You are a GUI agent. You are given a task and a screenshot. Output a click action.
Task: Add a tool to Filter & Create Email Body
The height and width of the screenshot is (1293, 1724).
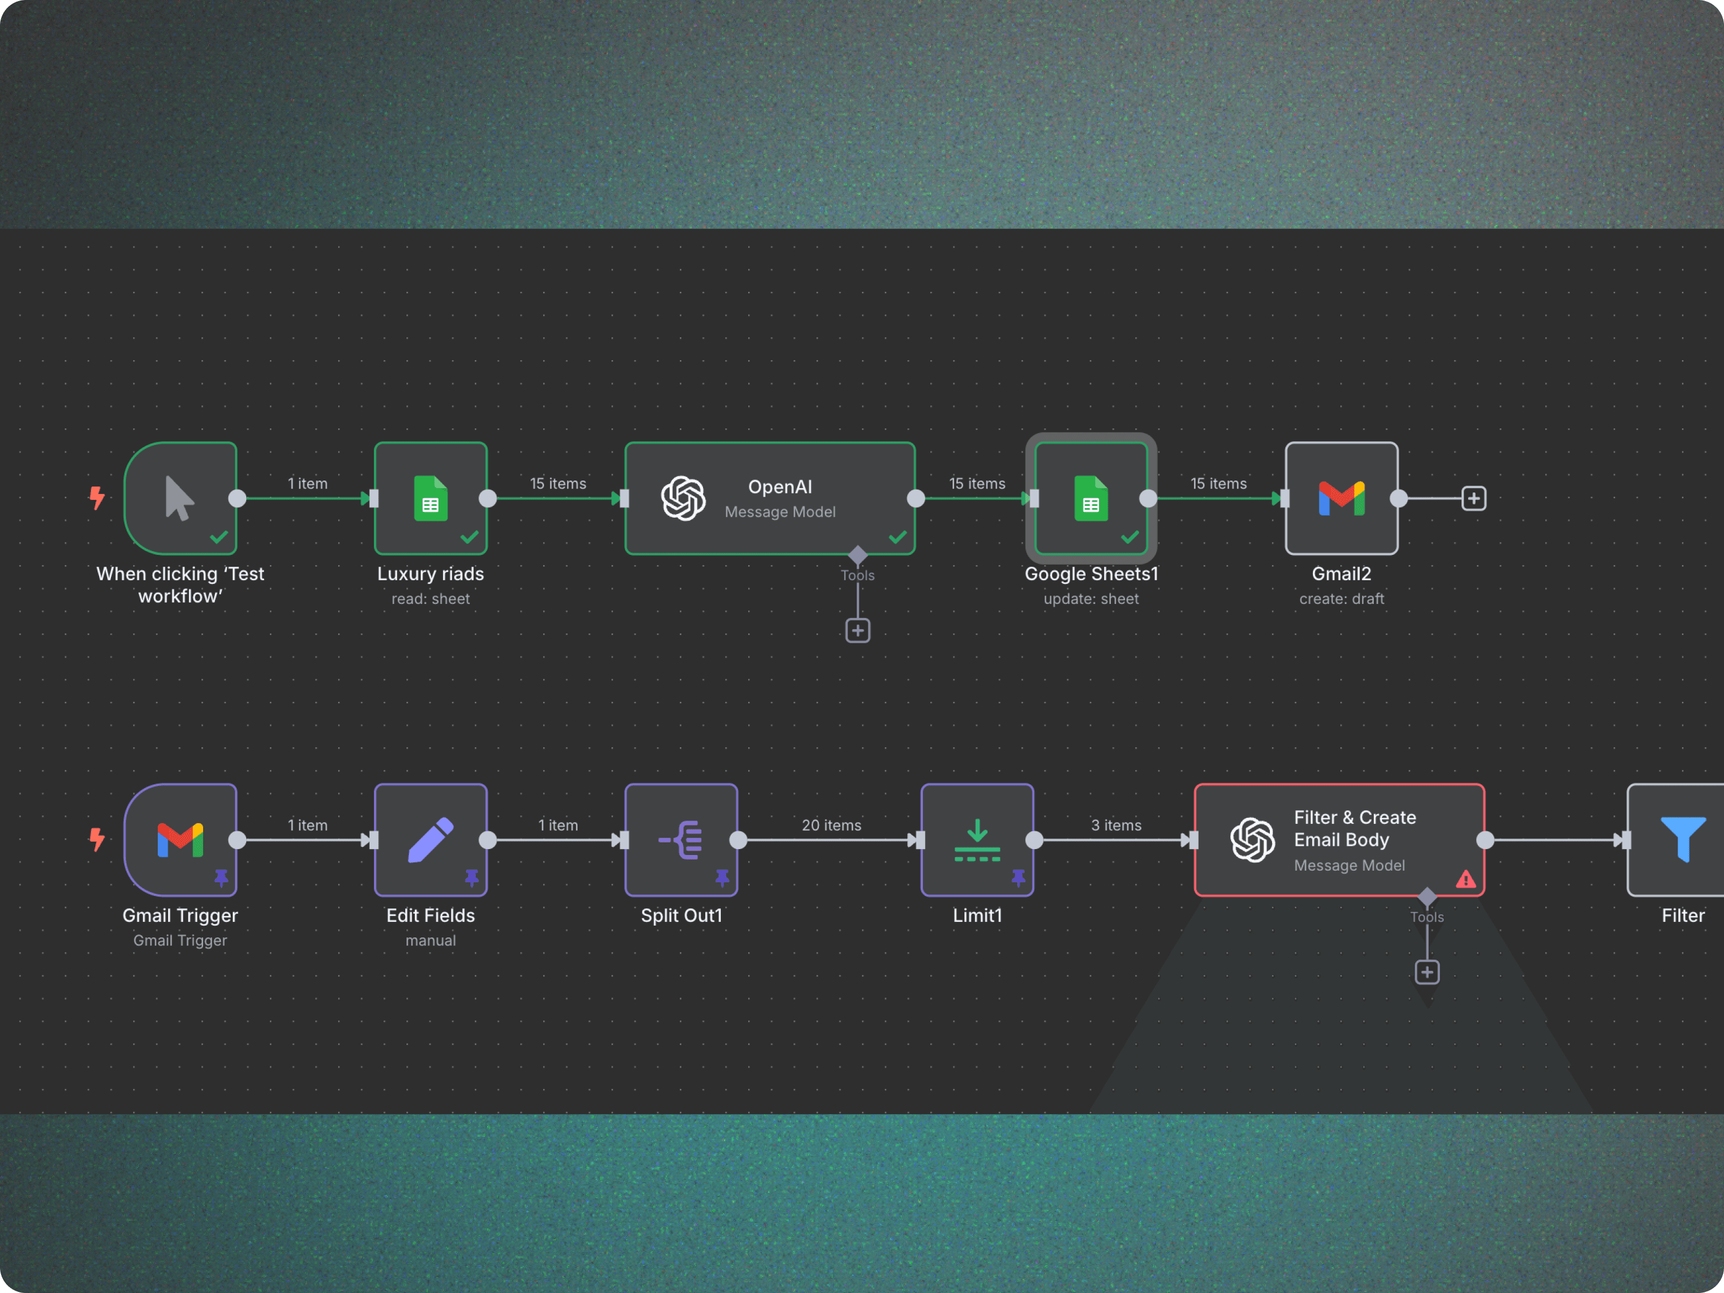pos(1427,972)
